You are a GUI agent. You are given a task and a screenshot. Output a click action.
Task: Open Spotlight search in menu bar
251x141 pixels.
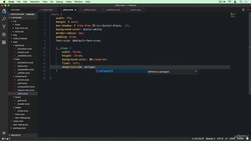(241, 2)
